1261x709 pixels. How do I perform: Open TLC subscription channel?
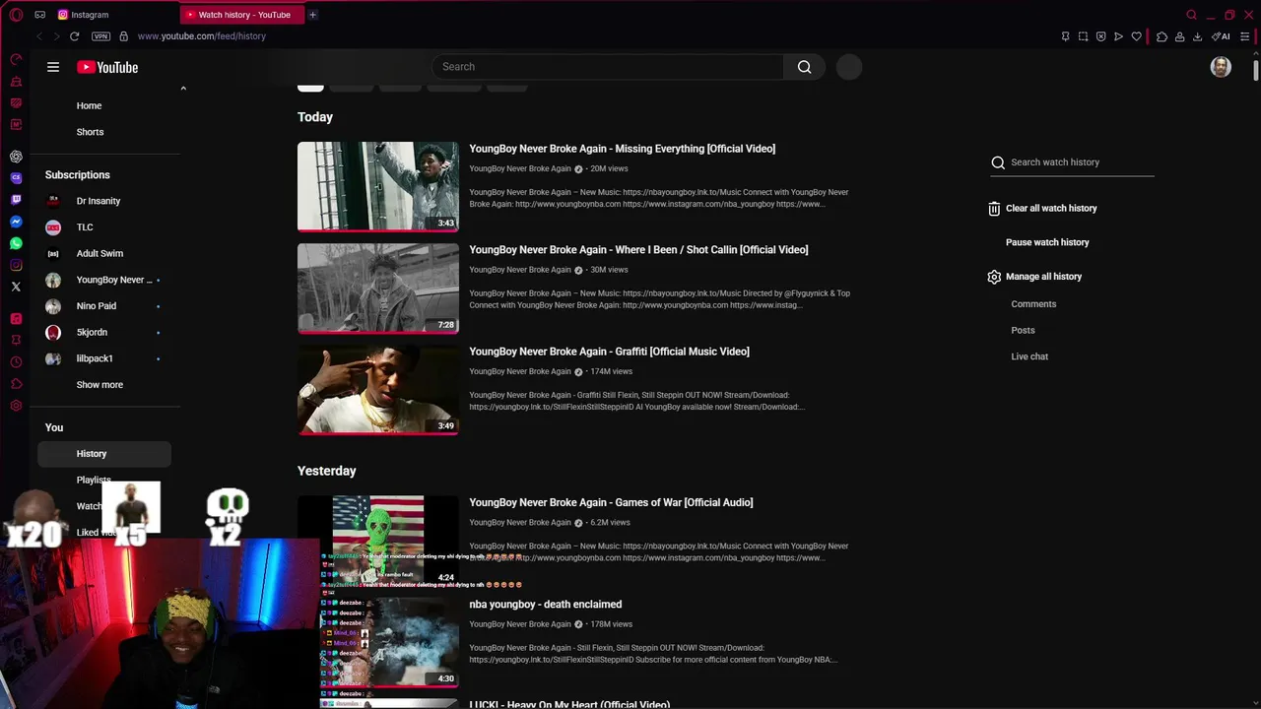pos(104,227)
